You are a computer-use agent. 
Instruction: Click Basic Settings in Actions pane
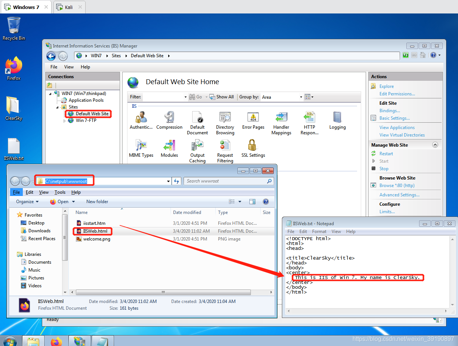pos(395,118)
